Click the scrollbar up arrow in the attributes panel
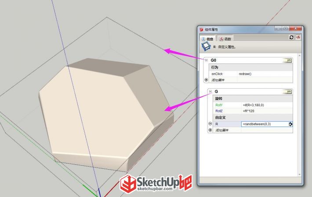Image resolution: width=312 pixels, height=197 pixels. pyautogui.click(x=299, y=56)
